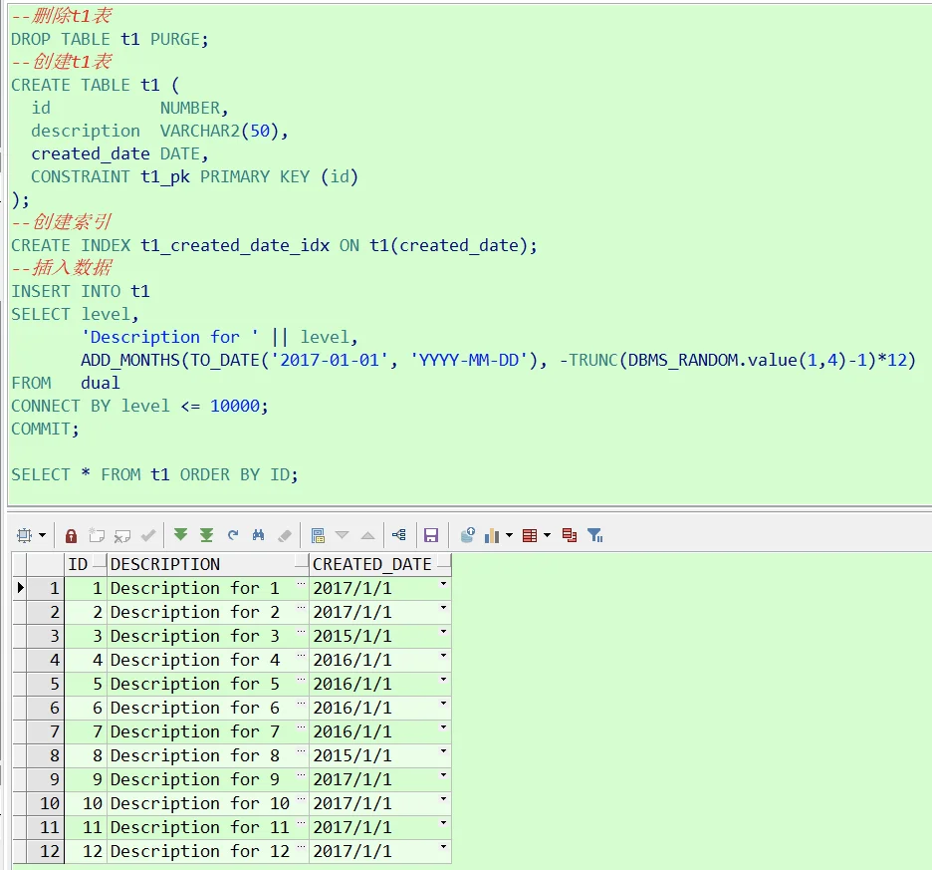932x870 pixels.
Task: Open date dropdown for row 1
Action: (x=443, y=584)
